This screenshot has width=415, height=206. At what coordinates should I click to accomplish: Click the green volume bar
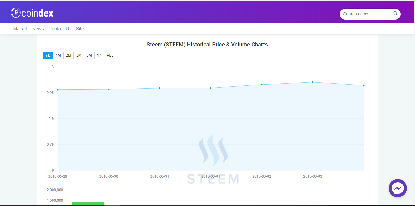pyautogui.click(x=88, y=203)
